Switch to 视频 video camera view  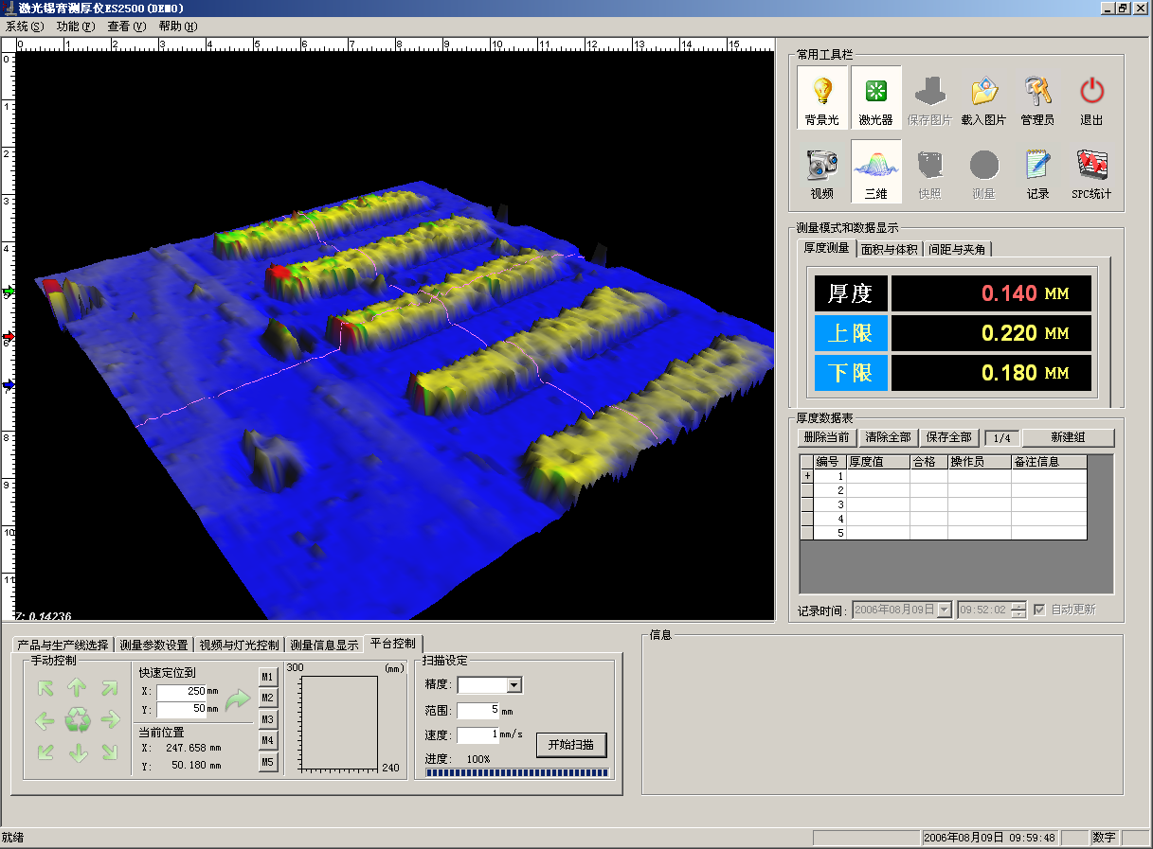821,167
